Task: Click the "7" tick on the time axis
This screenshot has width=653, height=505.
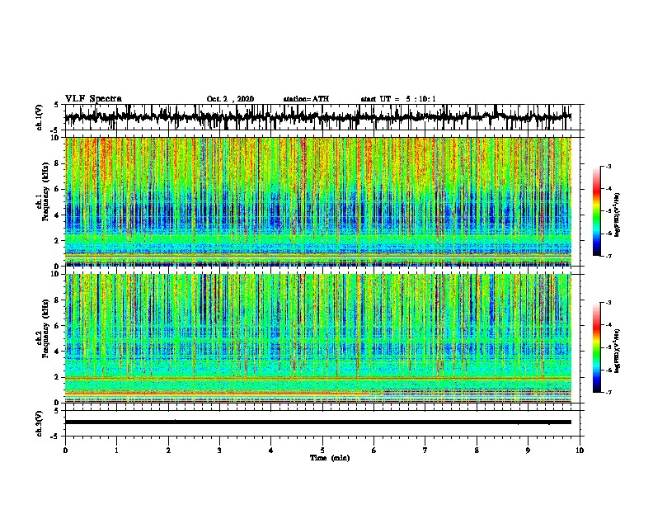Action: click(425, 451)
